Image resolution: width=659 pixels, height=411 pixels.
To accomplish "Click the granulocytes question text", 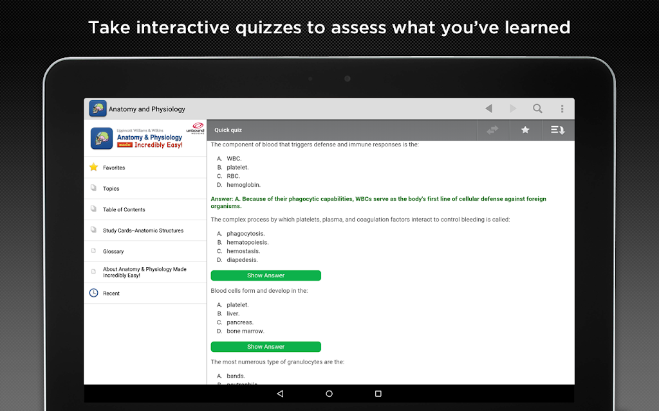I will click(x=277, y=362).
